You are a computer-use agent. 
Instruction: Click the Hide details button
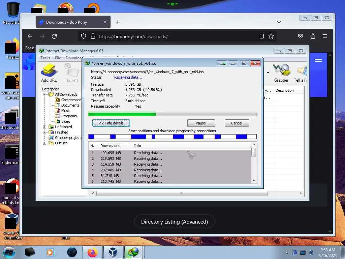(x=111, y=123)
